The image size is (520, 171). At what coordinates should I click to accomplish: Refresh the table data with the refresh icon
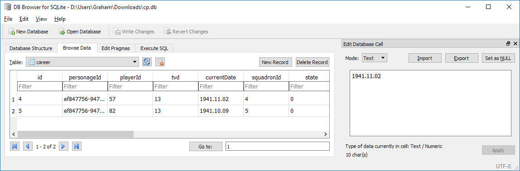click(147, 62)
